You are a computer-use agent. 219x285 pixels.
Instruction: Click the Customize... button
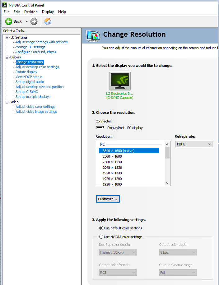coord(108,199)
